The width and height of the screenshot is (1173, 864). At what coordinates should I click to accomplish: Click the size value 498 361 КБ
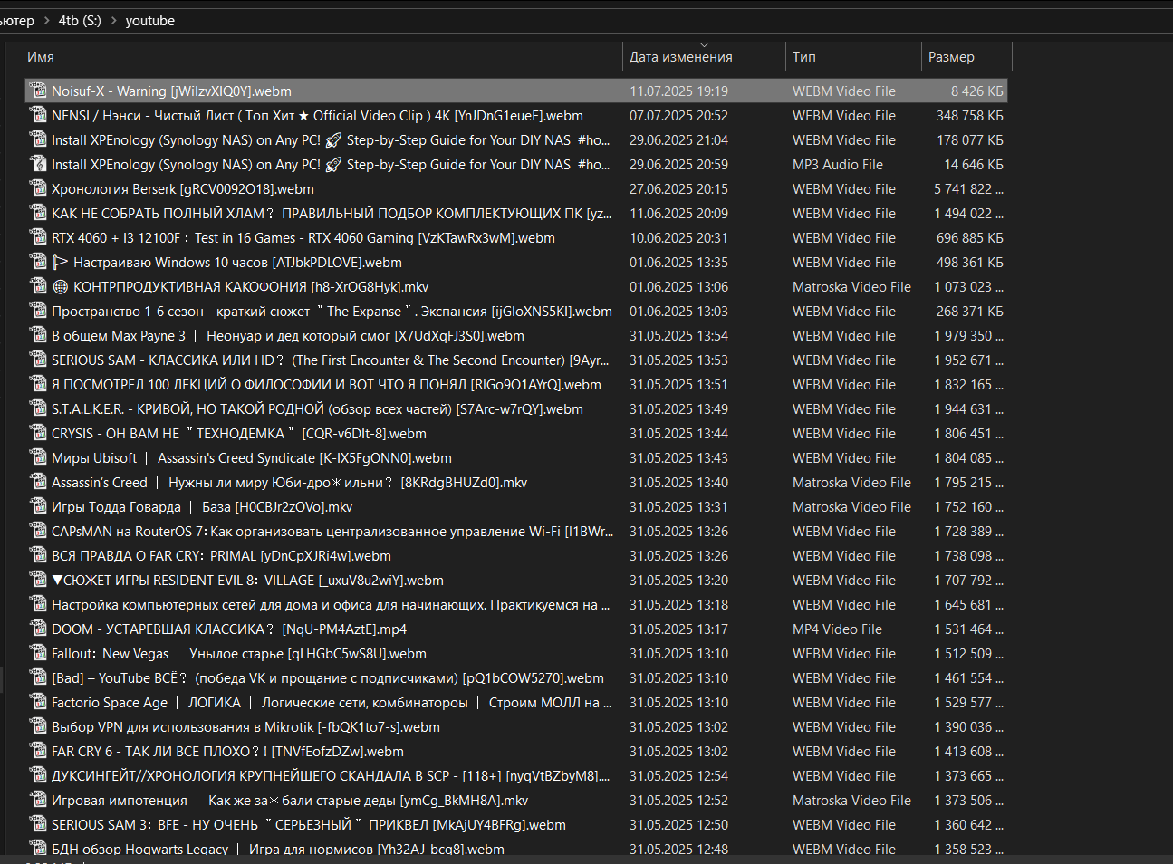970,262
